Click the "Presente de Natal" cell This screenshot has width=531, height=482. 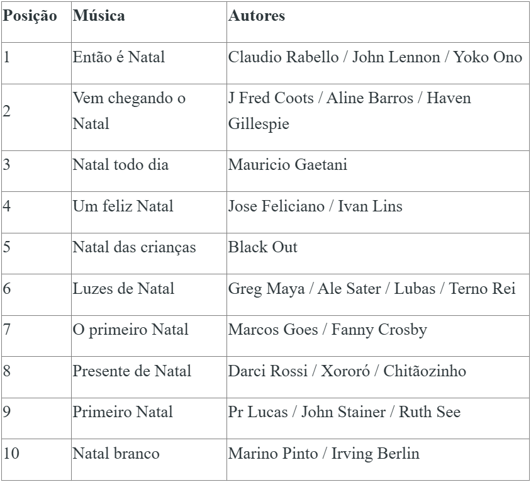[x=132, y=371]
